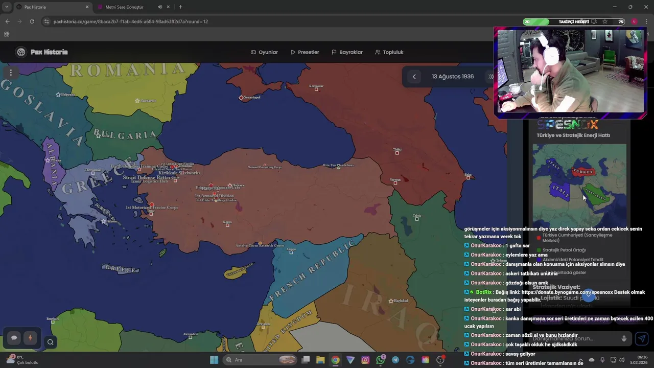Click the orange flame actions icon
The height and width of the screenshot is (368, 654).
30,338
